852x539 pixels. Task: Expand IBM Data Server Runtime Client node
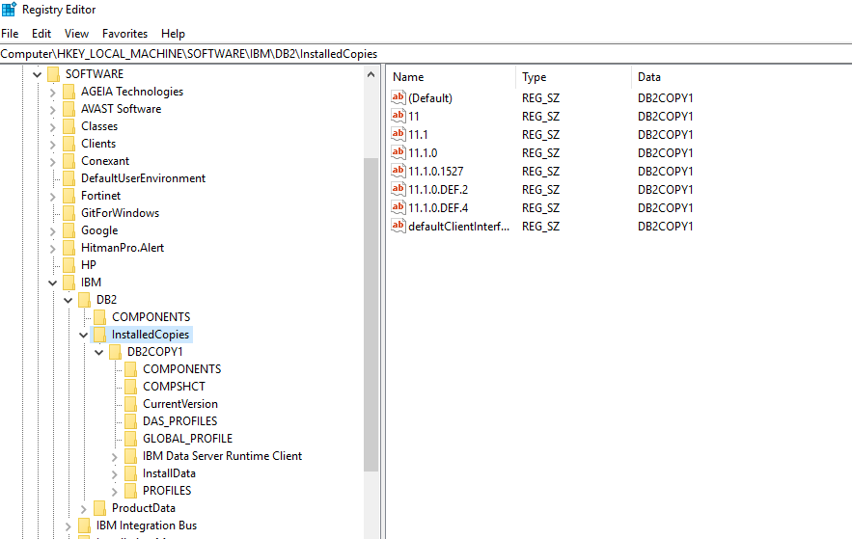[115, 456]
